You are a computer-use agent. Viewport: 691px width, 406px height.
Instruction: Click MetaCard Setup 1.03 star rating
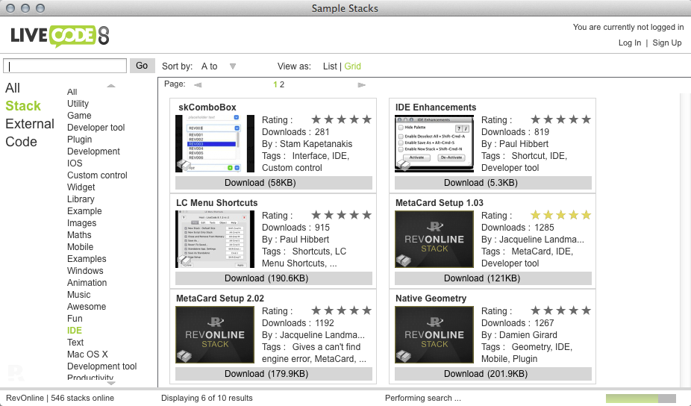pos(560,215)
